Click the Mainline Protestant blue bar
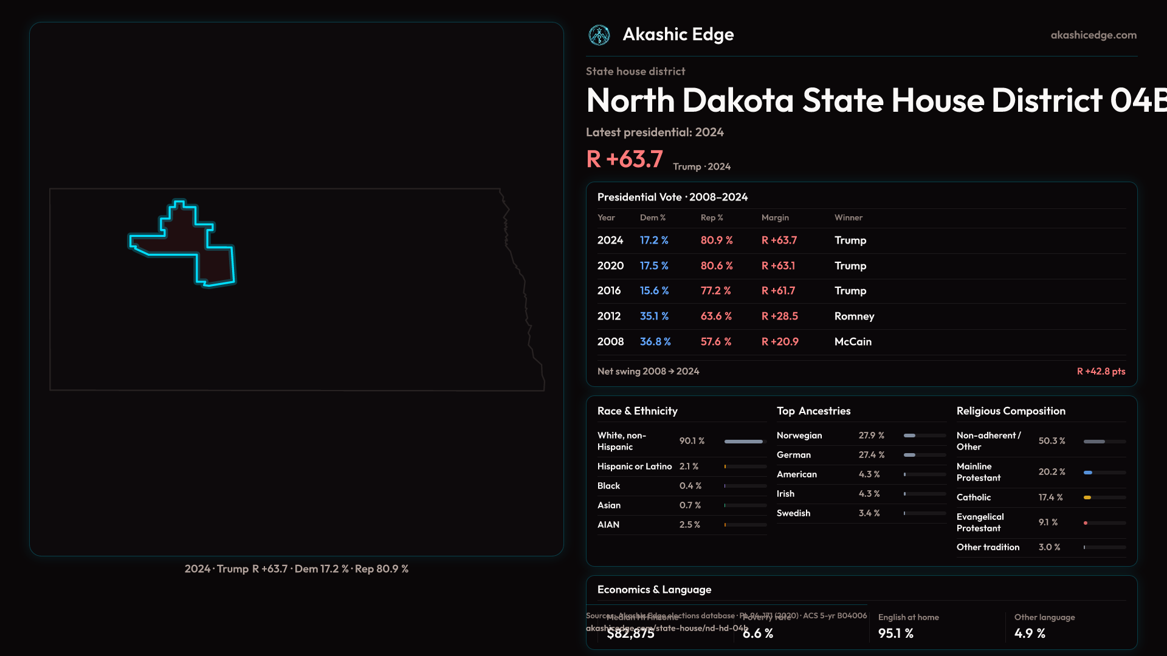The image size is (1167, 656). (x=1088, y=473)
